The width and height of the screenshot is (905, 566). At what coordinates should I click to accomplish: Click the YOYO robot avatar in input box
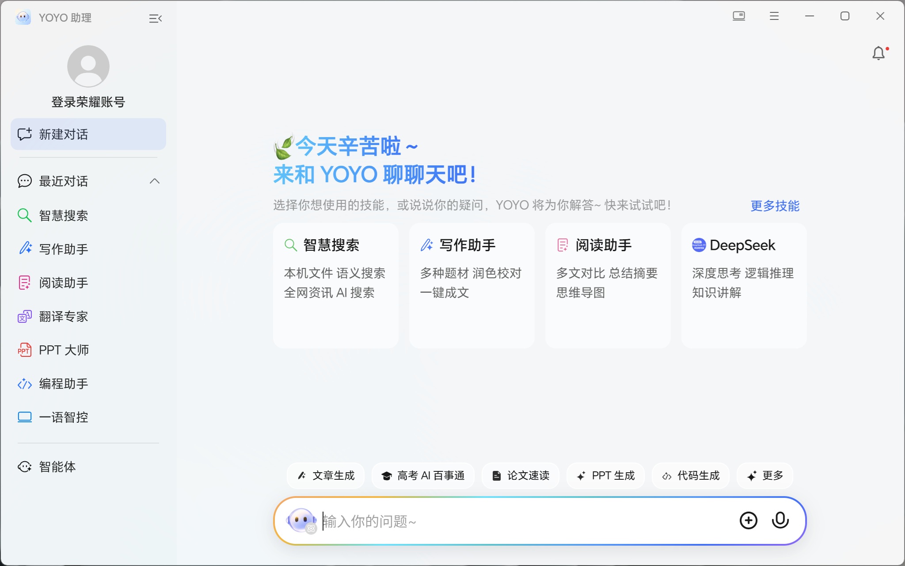click(x=302, y=520)
